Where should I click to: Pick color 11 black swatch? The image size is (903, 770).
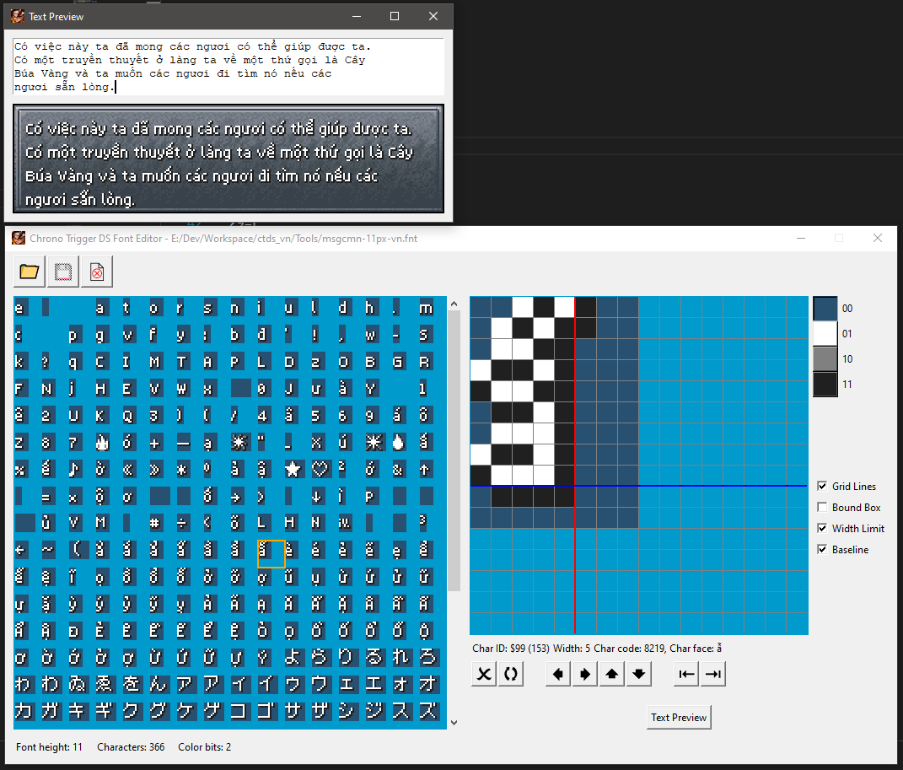(825, 384)
